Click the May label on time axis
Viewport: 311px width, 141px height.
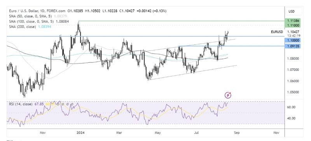(158, 133)
